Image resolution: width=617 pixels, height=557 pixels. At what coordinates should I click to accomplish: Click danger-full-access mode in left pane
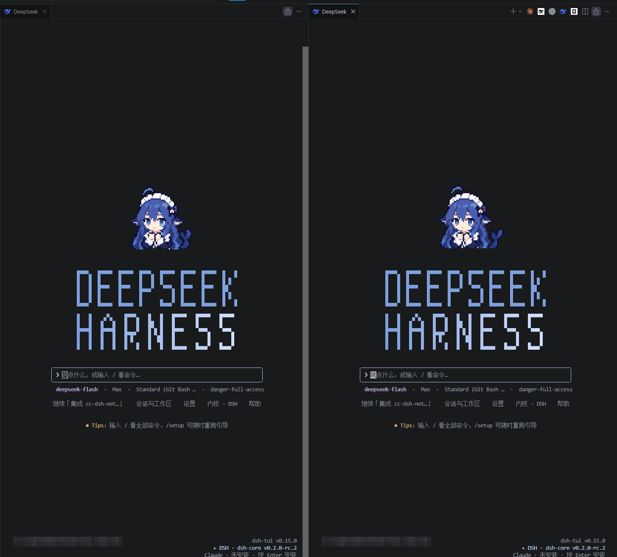237,389
